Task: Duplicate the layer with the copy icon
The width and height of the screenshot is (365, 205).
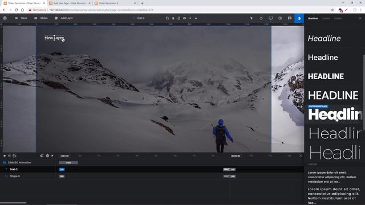Action: pos(167,18)
